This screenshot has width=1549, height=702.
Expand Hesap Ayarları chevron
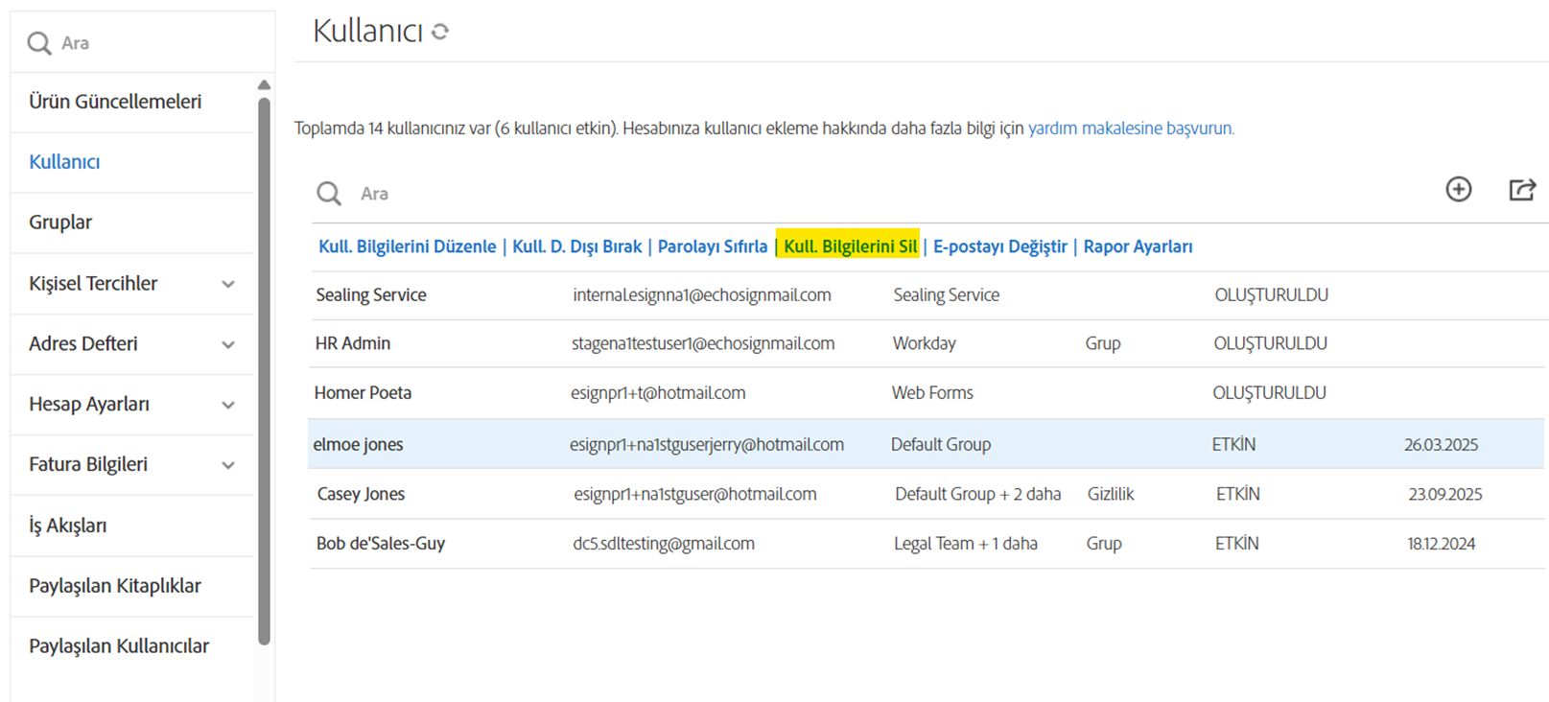coord(228,405)
